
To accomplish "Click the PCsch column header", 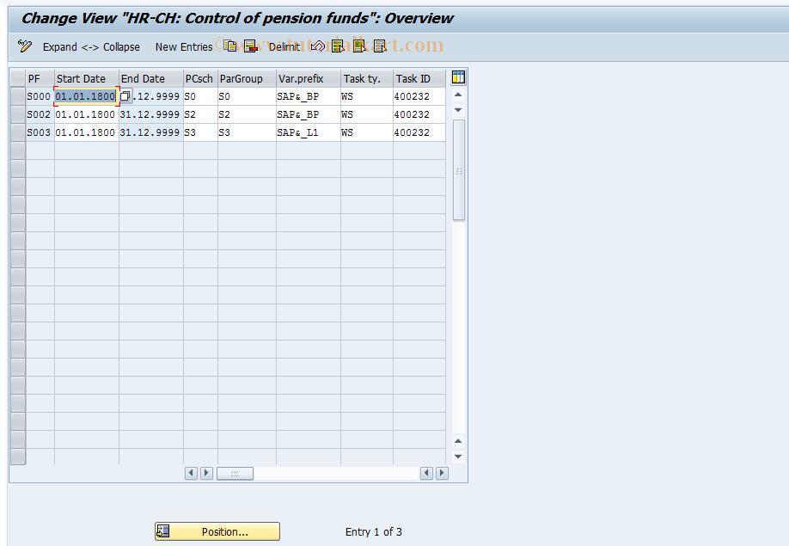I will point(200,78).
